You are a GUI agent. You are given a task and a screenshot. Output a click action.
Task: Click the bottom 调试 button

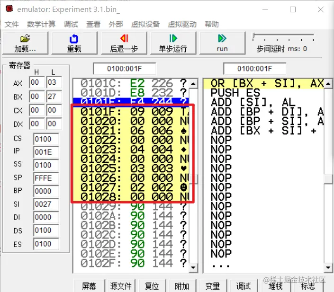tap(244, 286)
